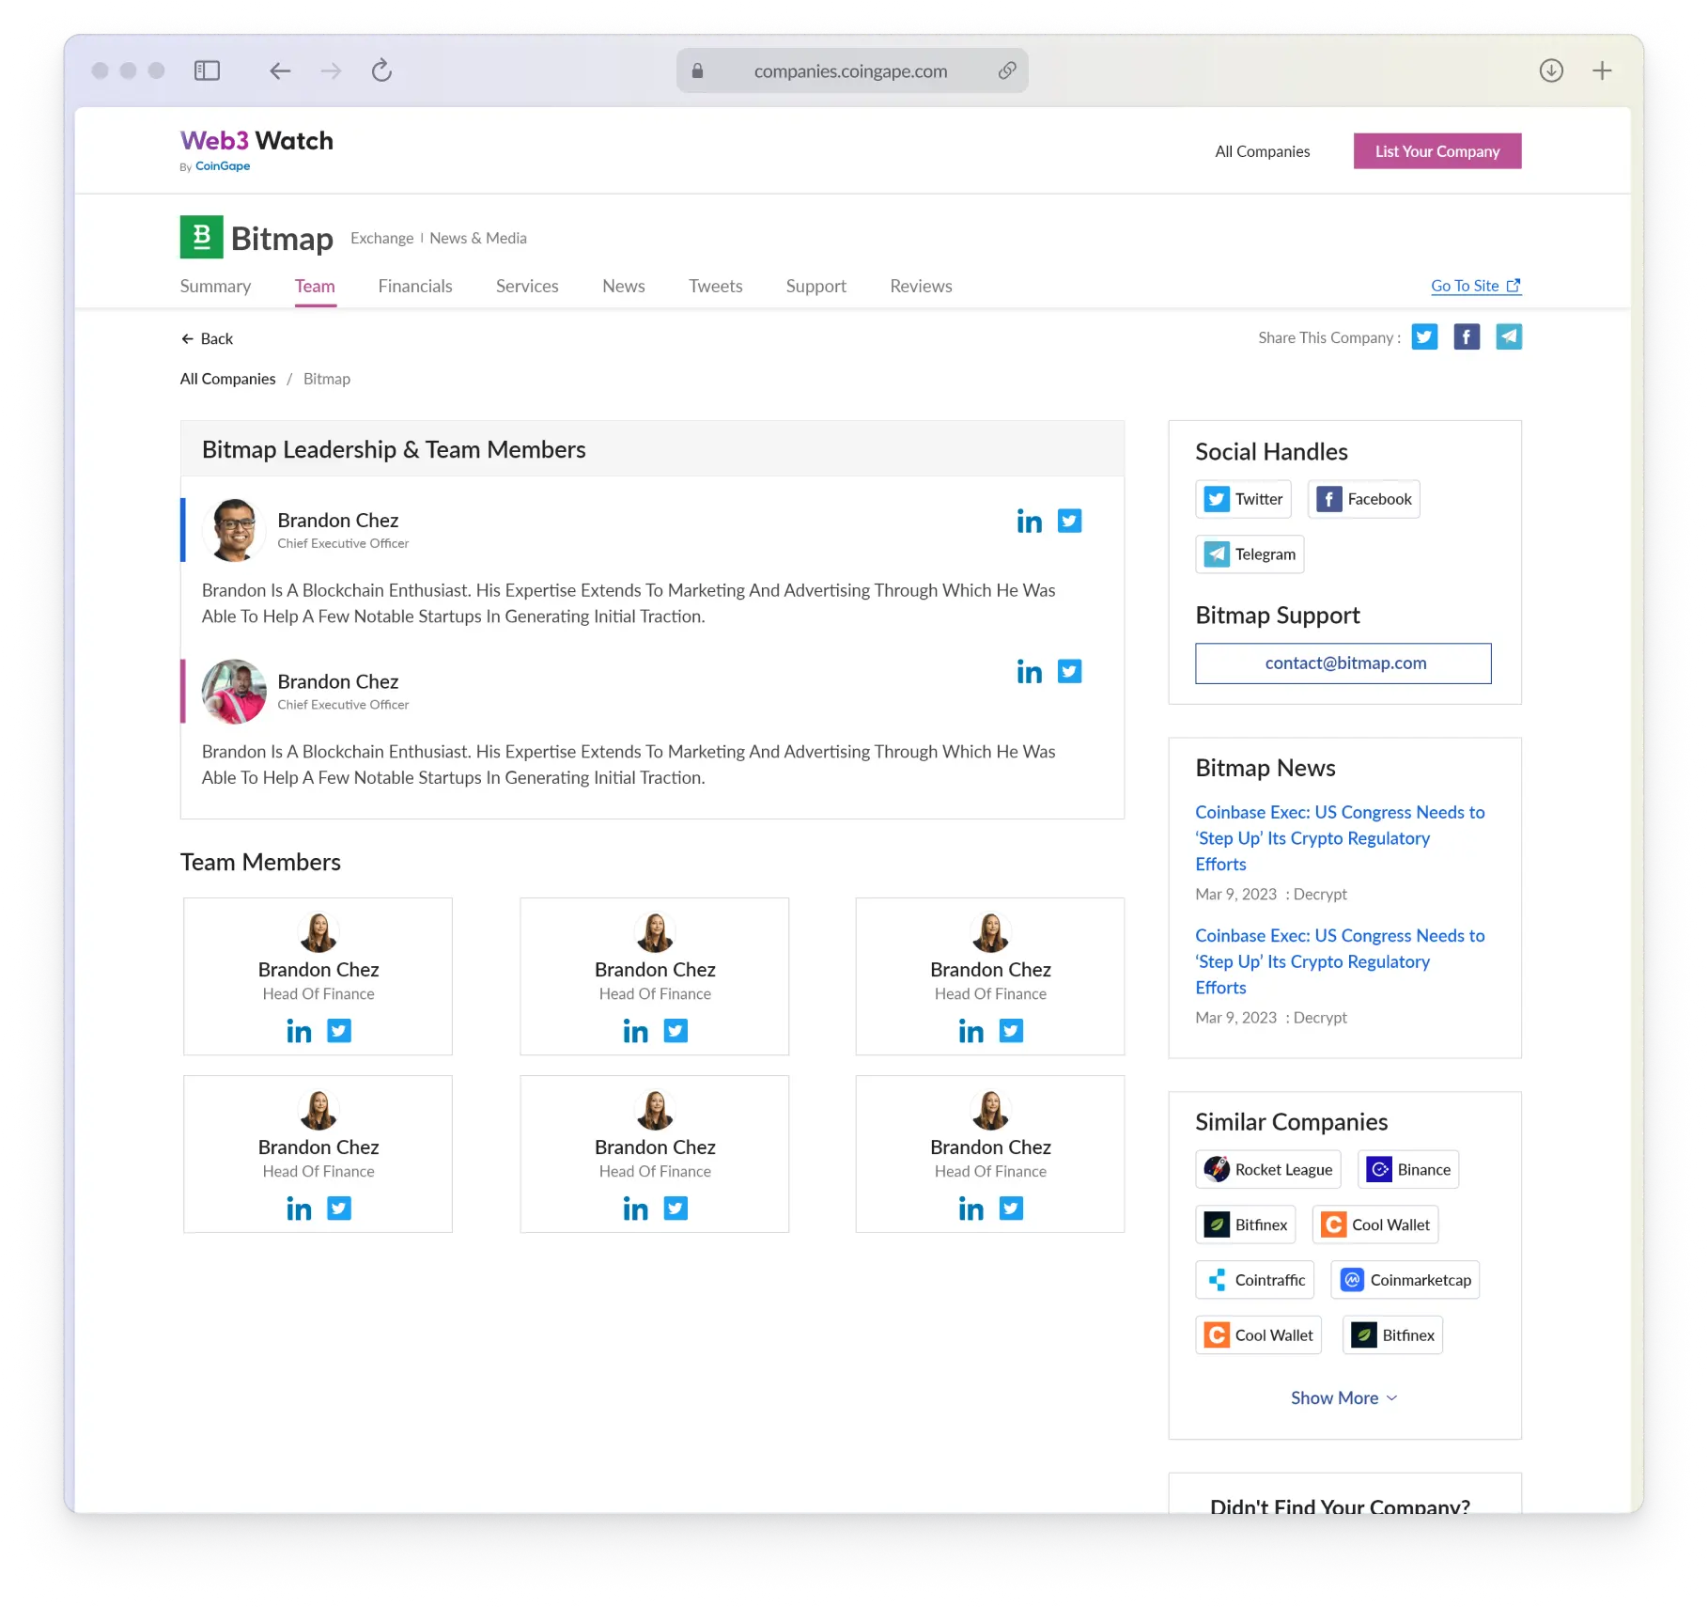The width and height of the screenshot is (1708, 1607).
Task: Open Telegram social handle button
Action: click(x=1250, y=554)
